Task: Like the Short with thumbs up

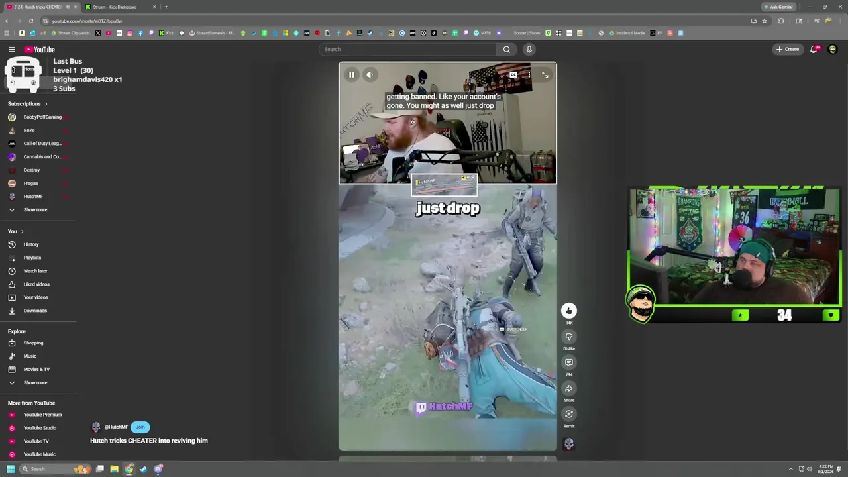Action: tap(569, 311)
